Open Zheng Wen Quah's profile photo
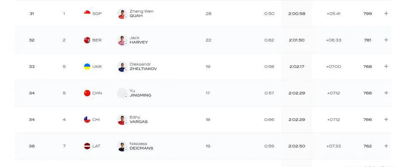404x167 pixels. coord(122,13)
